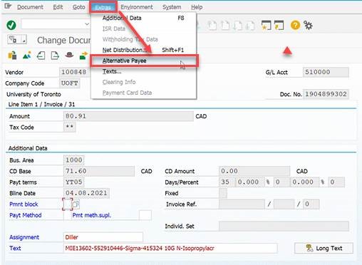The width and height of the screenshot is (362, 265).
Task: Click the greyed Previous Page icon
Action: 225,25
